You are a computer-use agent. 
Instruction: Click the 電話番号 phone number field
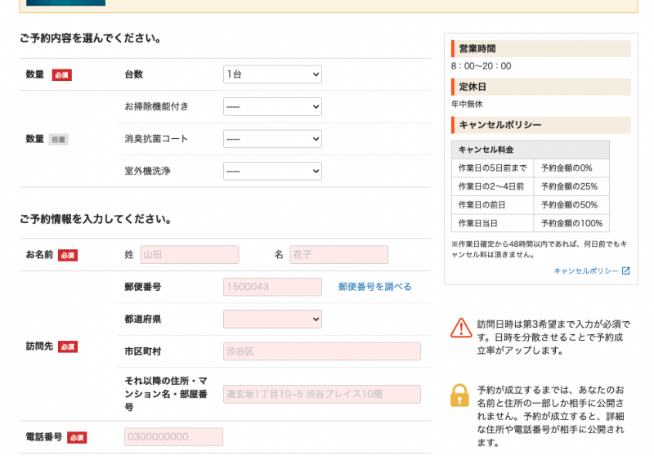click(x=173, y=437)
